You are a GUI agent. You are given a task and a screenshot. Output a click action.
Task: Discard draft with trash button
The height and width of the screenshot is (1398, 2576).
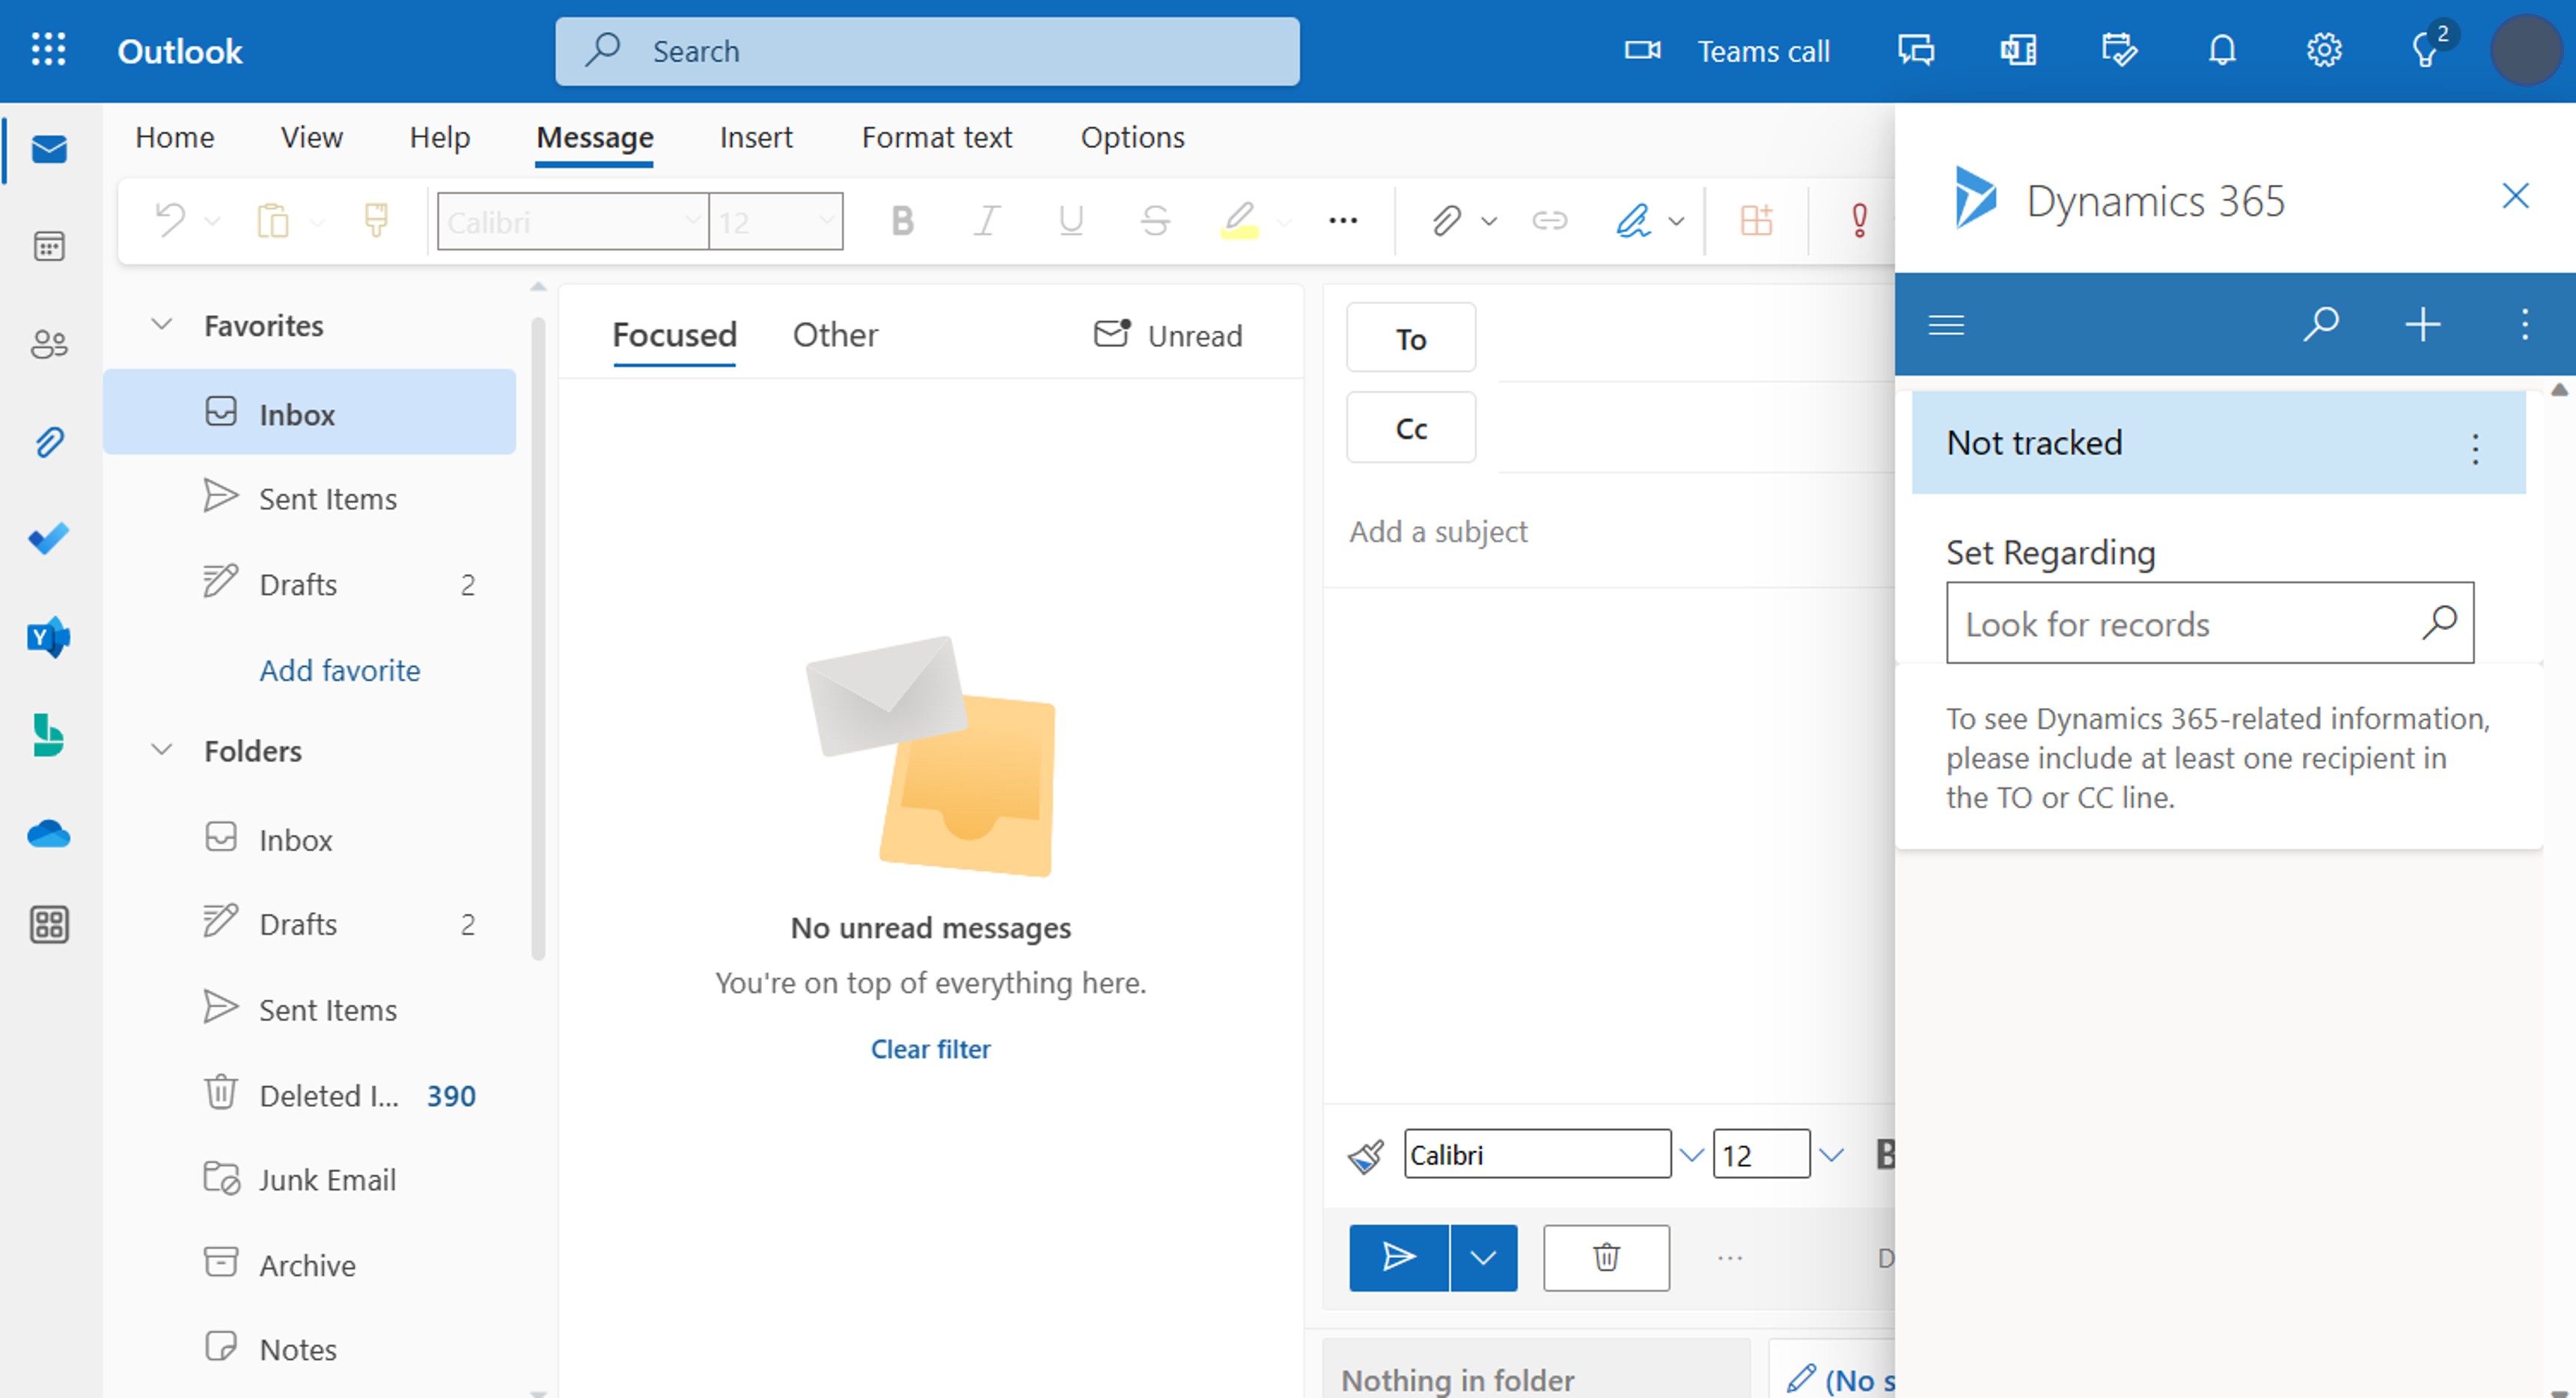tap(1605, 1257)
